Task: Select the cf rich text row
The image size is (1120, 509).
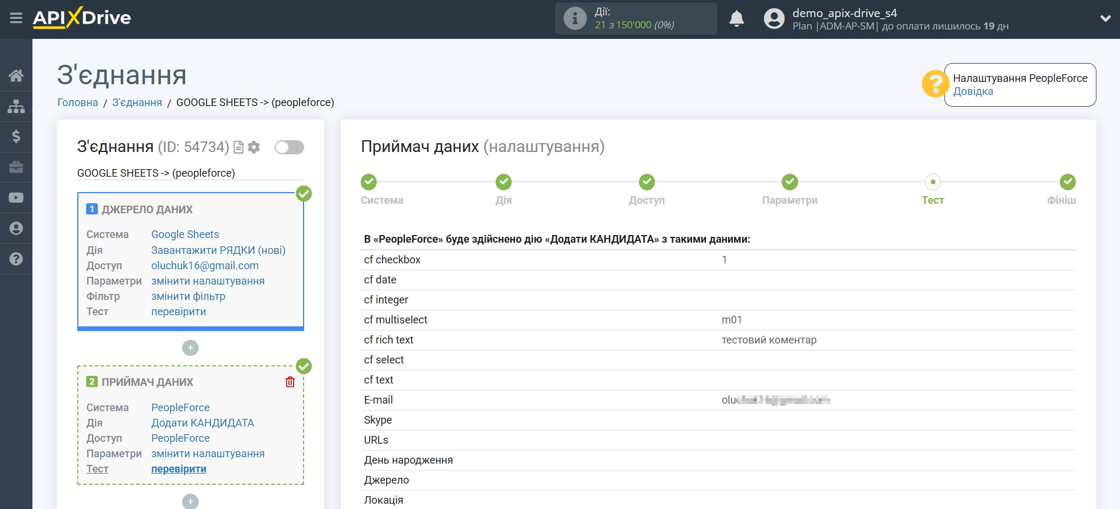Action: coord(718,340)
